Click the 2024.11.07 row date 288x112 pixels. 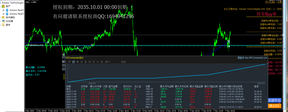click(71, 91)
